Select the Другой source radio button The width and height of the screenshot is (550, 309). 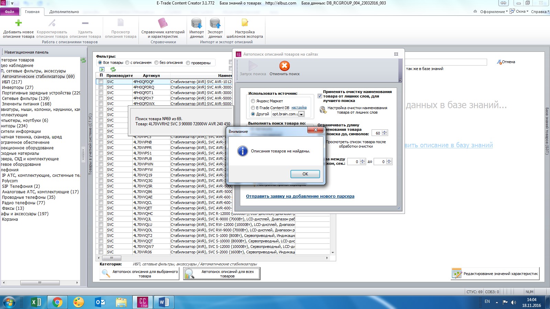[253, 114]
